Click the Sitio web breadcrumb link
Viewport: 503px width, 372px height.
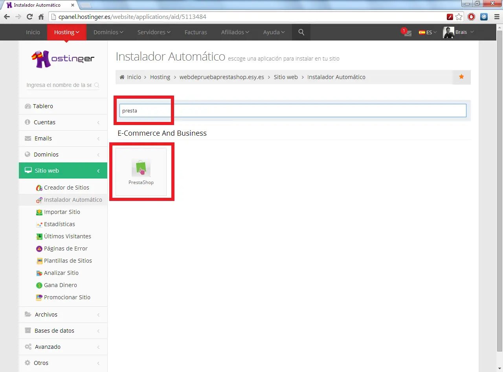point(286,77)
